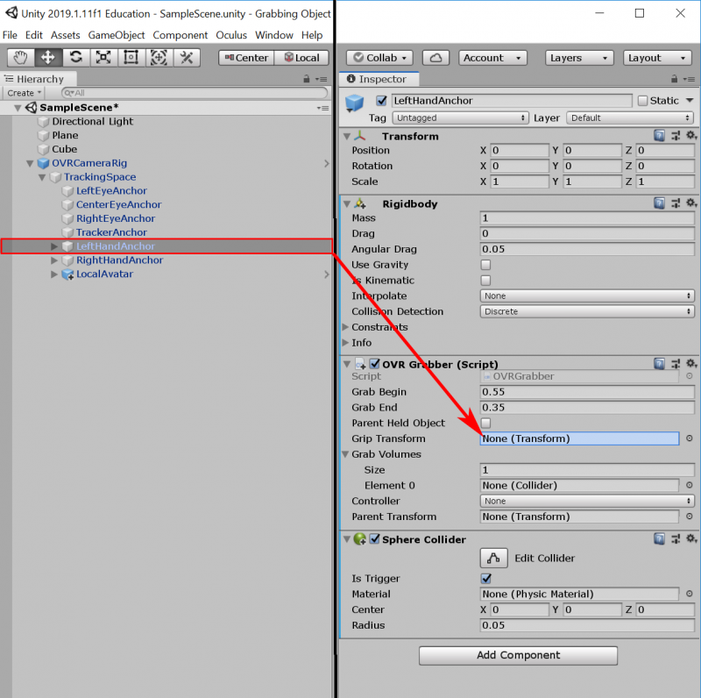Click the Hierarchy search field

195,93
